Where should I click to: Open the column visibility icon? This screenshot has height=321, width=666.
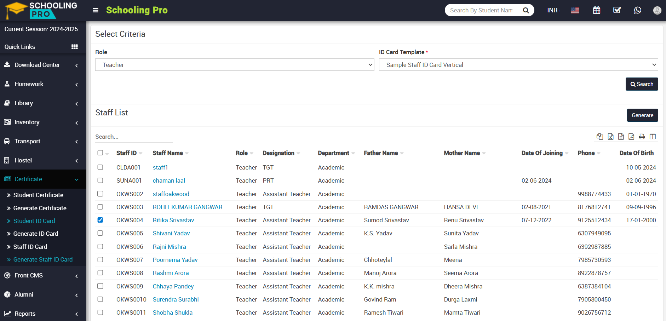(x=653, y=137)
